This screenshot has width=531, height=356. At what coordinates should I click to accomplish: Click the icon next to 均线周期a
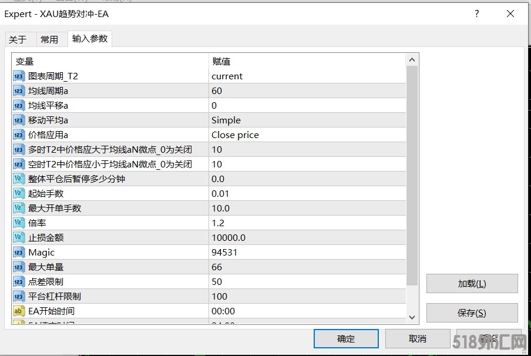tap(19, 91)
